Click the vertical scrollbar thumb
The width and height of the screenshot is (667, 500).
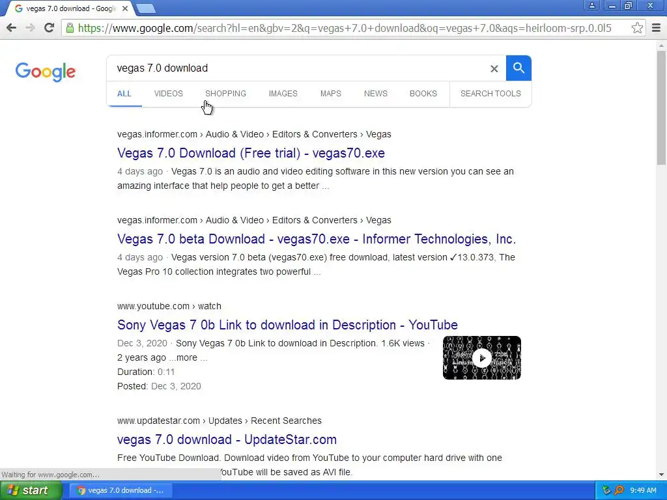[x=661, y=107]
